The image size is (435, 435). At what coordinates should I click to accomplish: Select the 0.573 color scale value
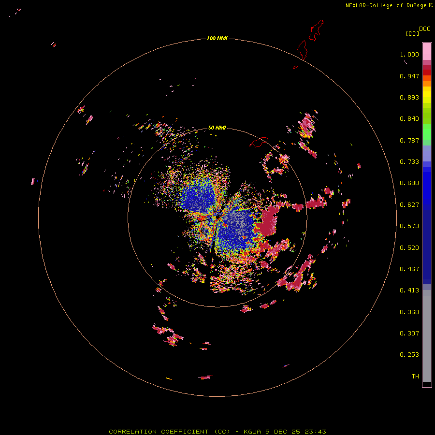coord(409,226)
